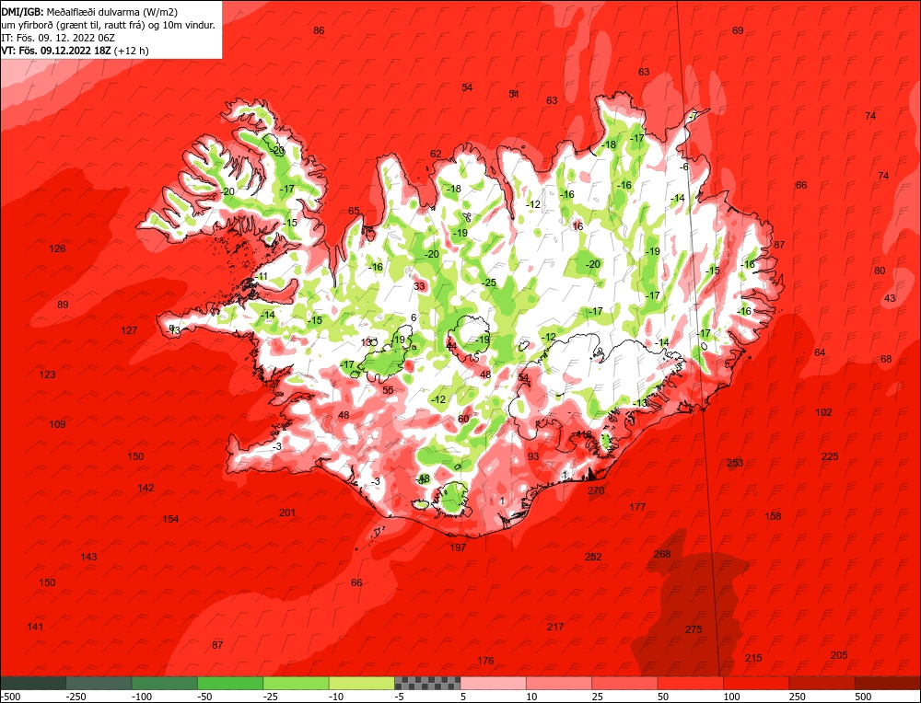This screenshot has width=921, height=703.
Task: Click the darkest green legend swatch between -500 and -250
Action: (33, 683)
